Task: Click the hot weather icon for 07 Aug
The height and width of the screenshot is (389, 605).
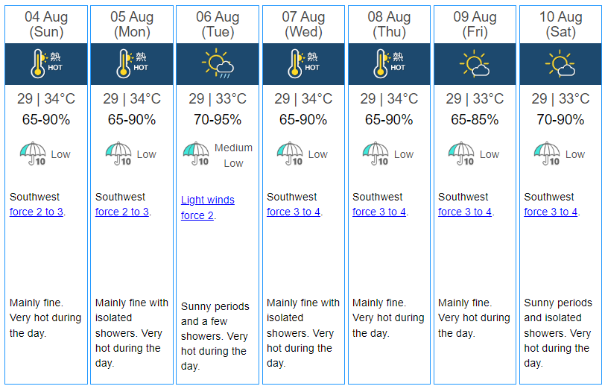Action: point(303,63)
